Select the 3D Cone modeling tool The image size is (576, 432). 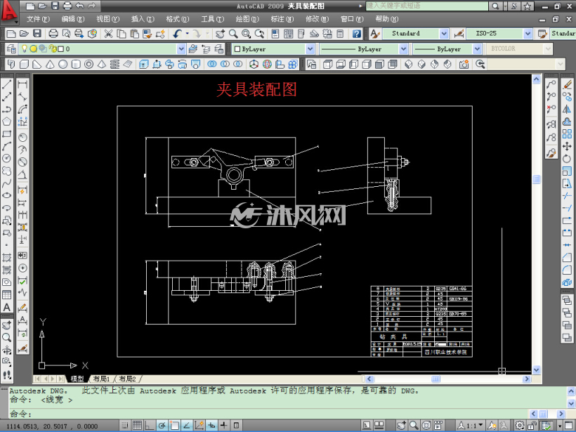click(x=50, y=65)
